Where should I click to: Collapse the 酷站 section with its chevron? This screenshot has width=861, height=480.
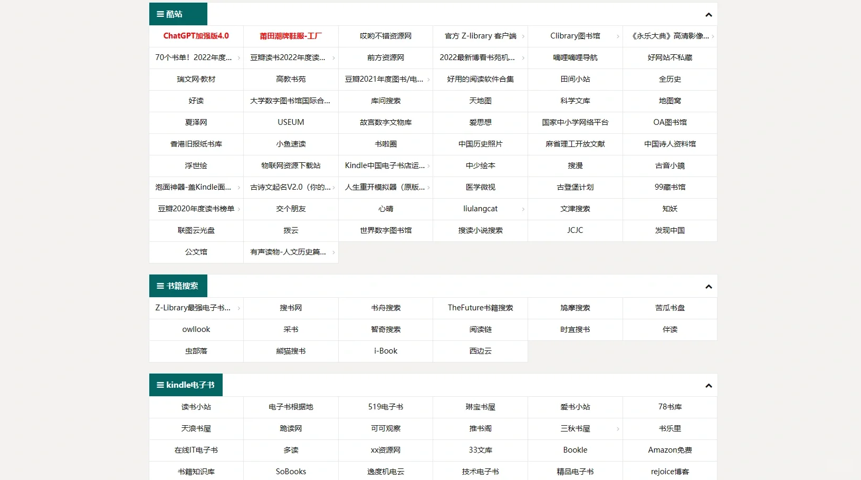click(x=709, y=14)
